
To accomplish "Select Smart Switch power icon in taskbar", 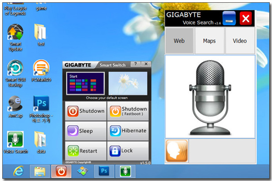I will (61, 171).
